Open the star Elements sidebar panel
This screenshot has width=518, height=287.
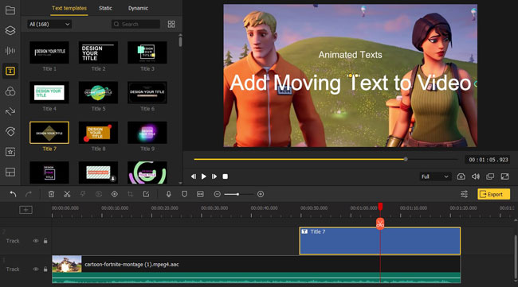[x=10, y=152]
